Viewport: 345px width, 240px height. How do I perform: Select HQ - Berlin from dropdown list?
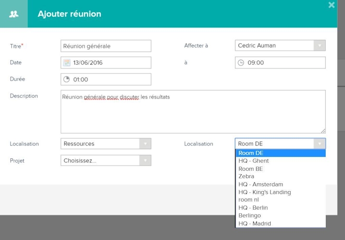coord(253,208)
